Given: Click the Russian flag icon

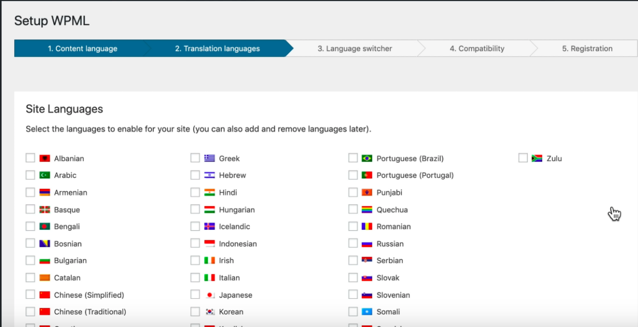Looking at the screenshot, I should (x=367, y=243).
